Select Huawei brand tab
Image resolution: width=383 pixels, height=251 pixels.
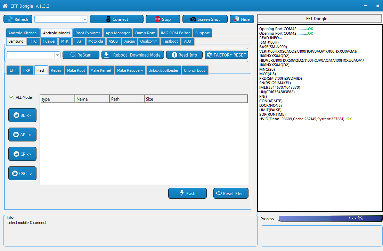click(x=49, y=41)
